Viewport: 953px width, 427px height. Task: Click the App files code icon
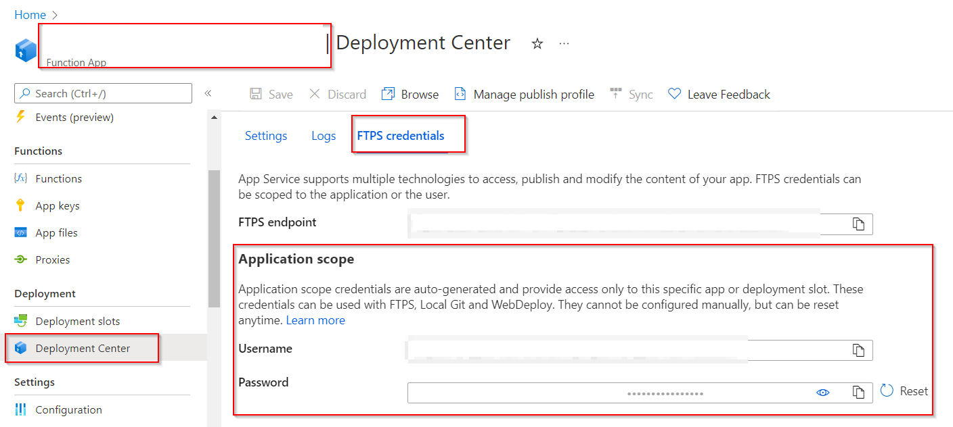(21, 232)
